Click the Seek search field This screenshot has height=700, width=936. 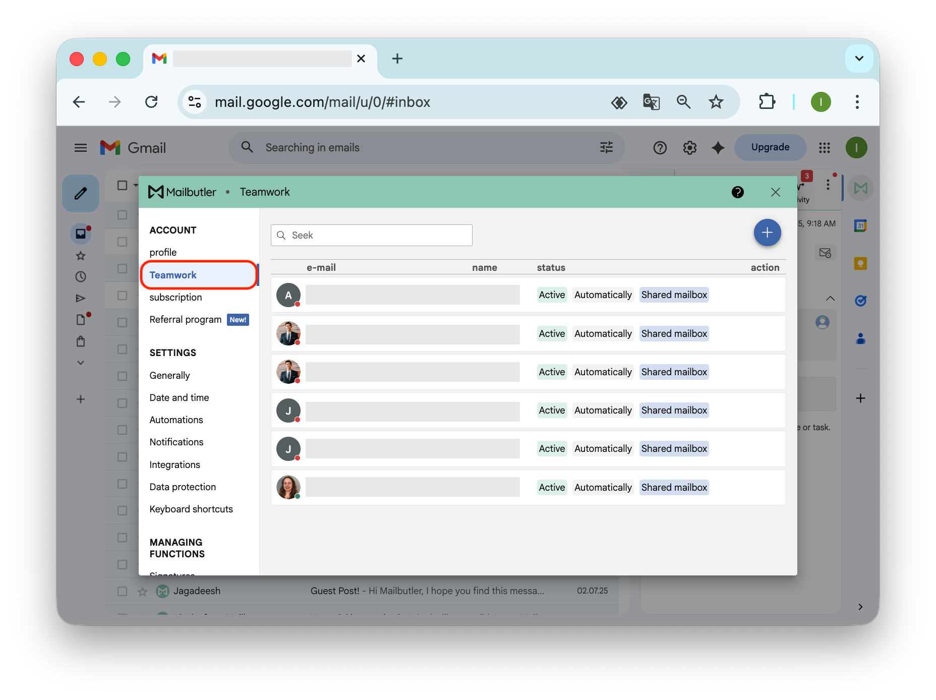(x=372, y=235)
